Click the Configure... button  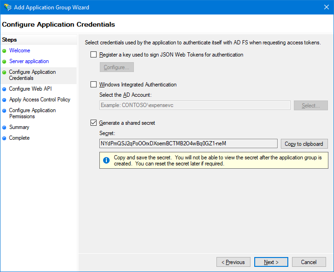tap(117, 67)
